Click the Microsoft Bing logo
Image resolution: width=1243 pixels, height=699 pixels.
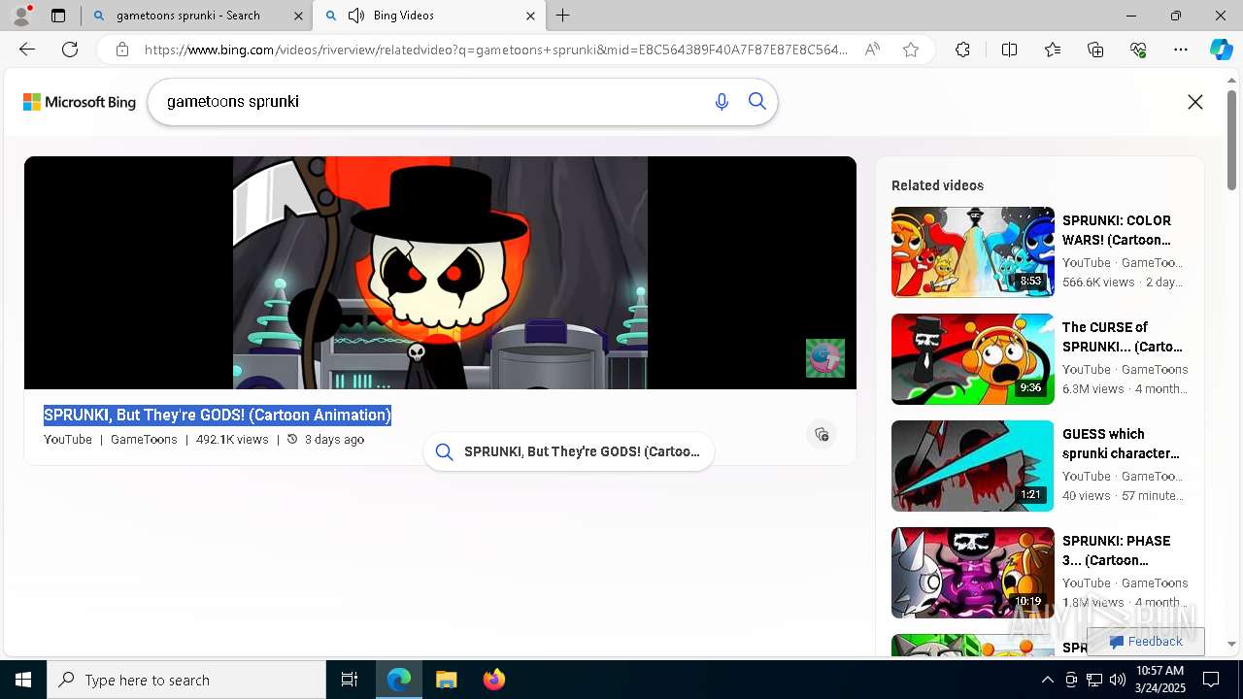80,102
